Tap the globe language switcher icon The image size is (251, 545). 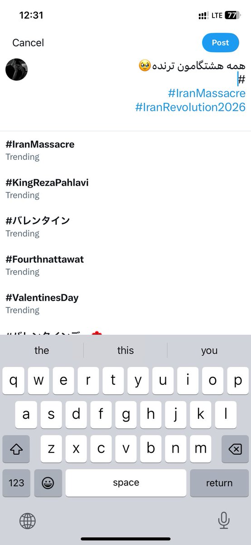tap(28, 520)
